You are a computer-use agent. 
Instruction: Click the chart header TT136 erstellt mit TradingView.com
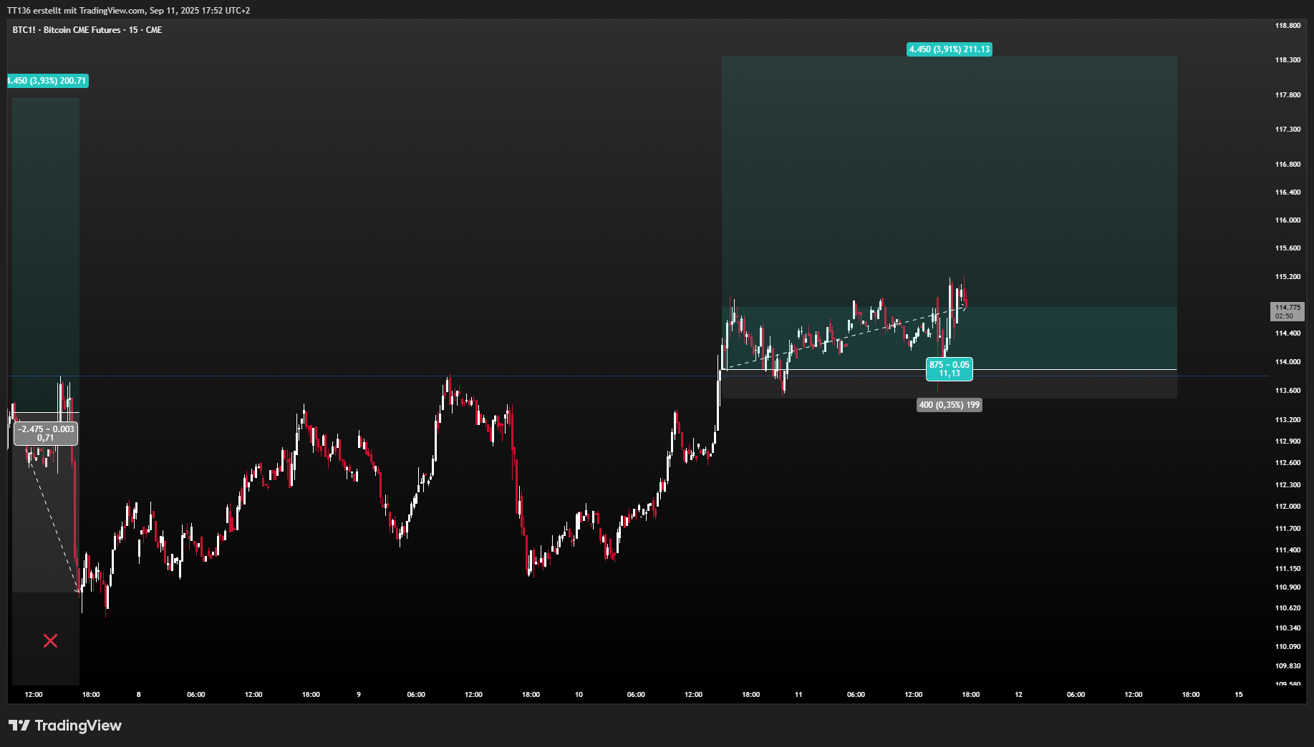129,11
